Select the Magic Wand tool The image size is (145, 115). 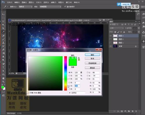point(3,25)
